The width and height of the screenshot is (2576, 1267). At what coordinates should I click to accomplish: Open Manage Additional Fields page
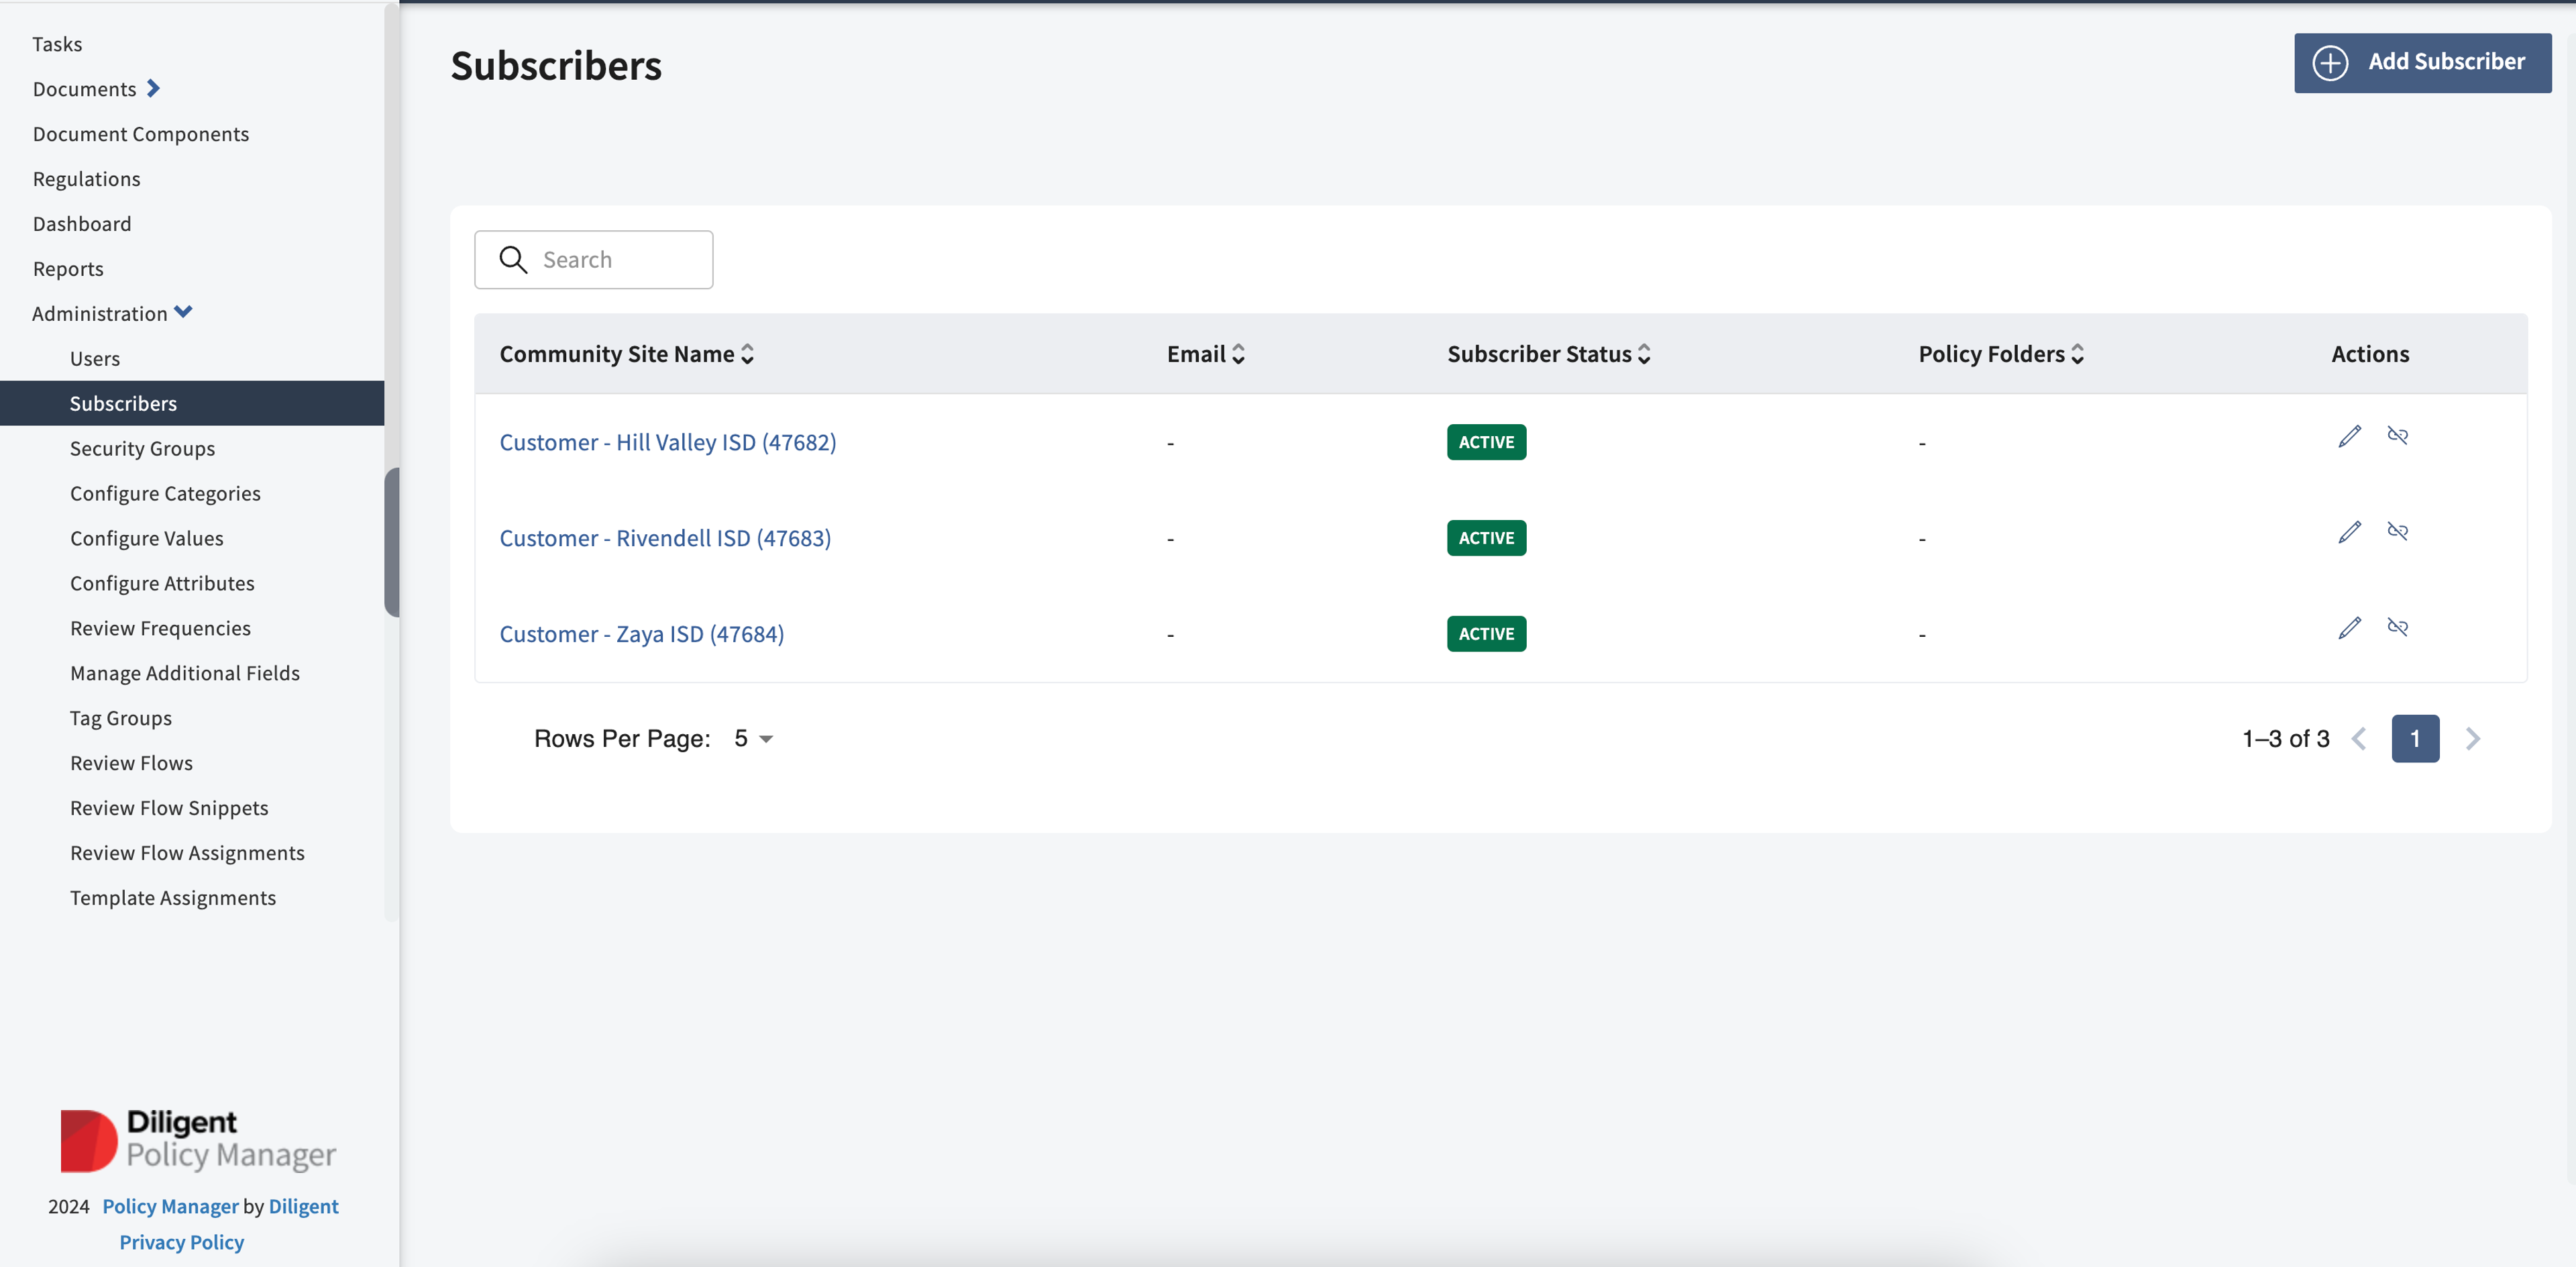[185, 674]
